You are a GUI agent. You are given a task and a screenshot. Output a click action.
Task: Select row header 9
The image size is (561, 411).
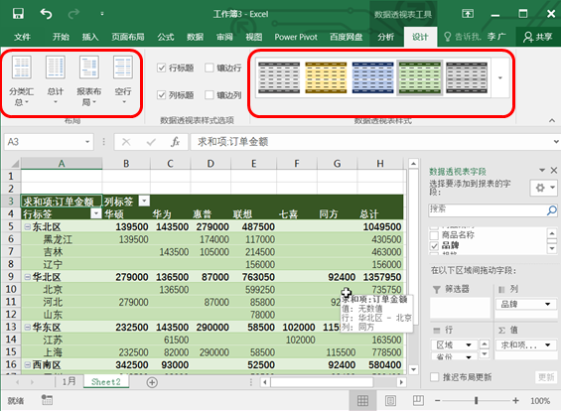click(x=11, y=277)
